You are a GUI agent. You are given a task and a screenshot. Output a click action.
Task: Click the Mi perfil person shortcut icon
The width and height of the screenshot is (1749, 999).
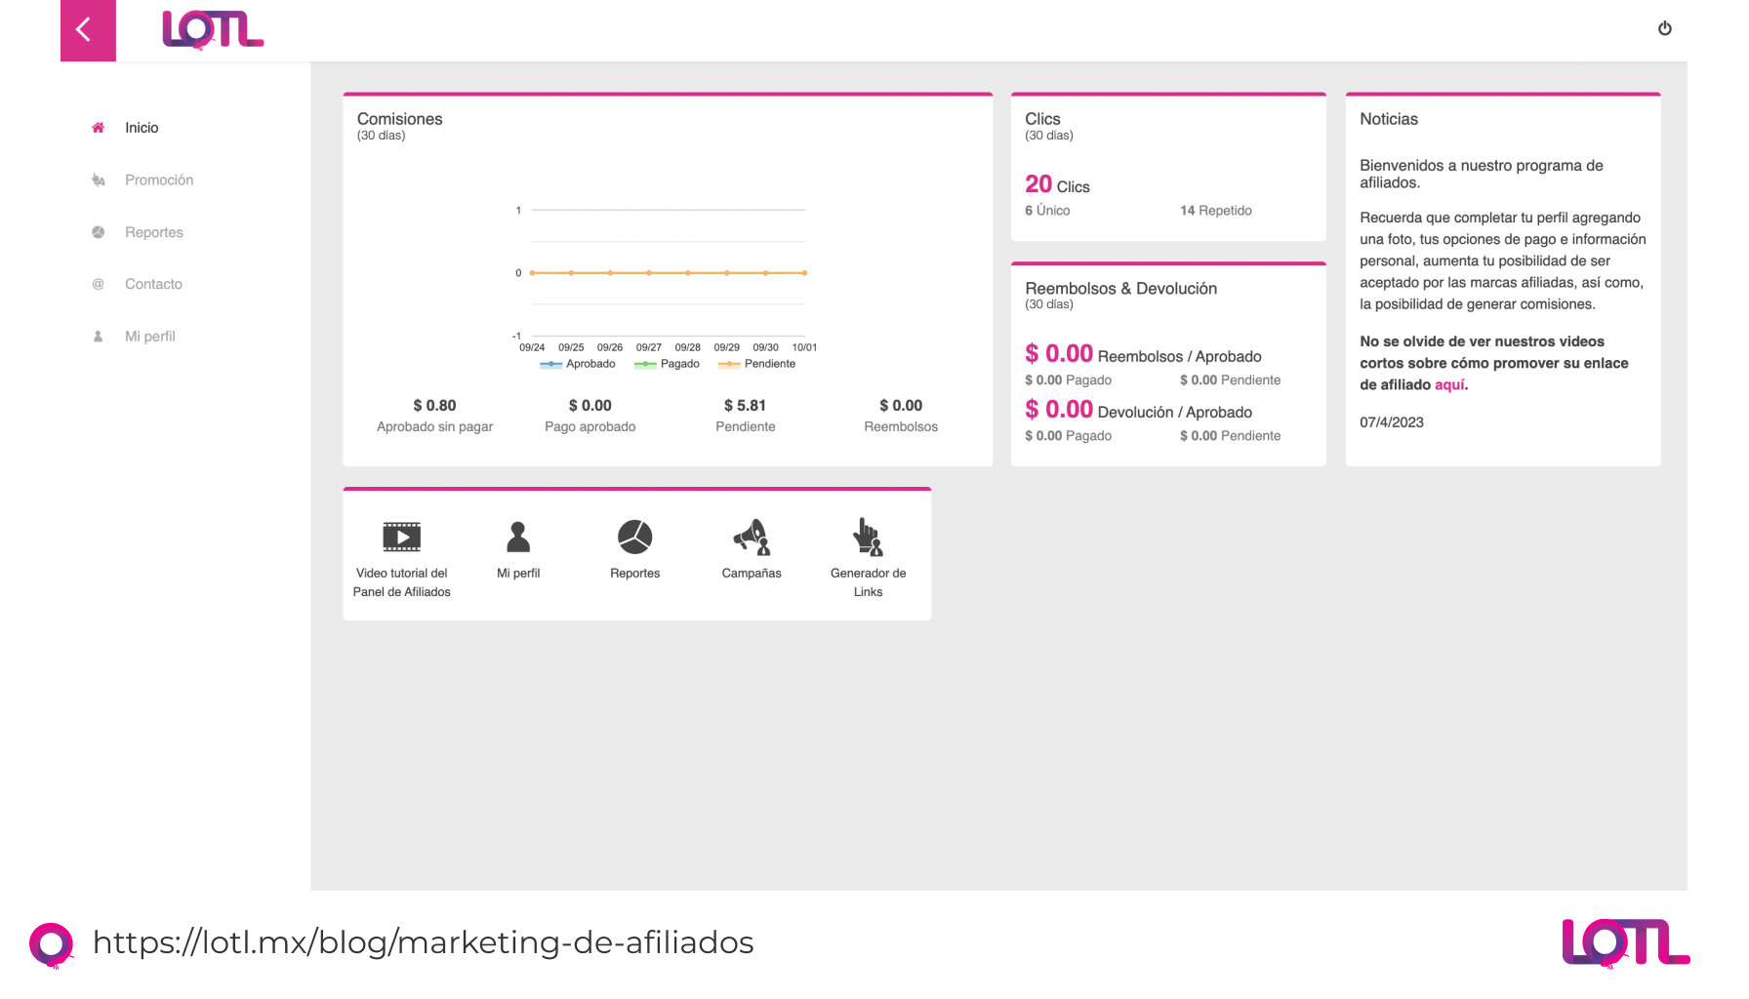518,537
